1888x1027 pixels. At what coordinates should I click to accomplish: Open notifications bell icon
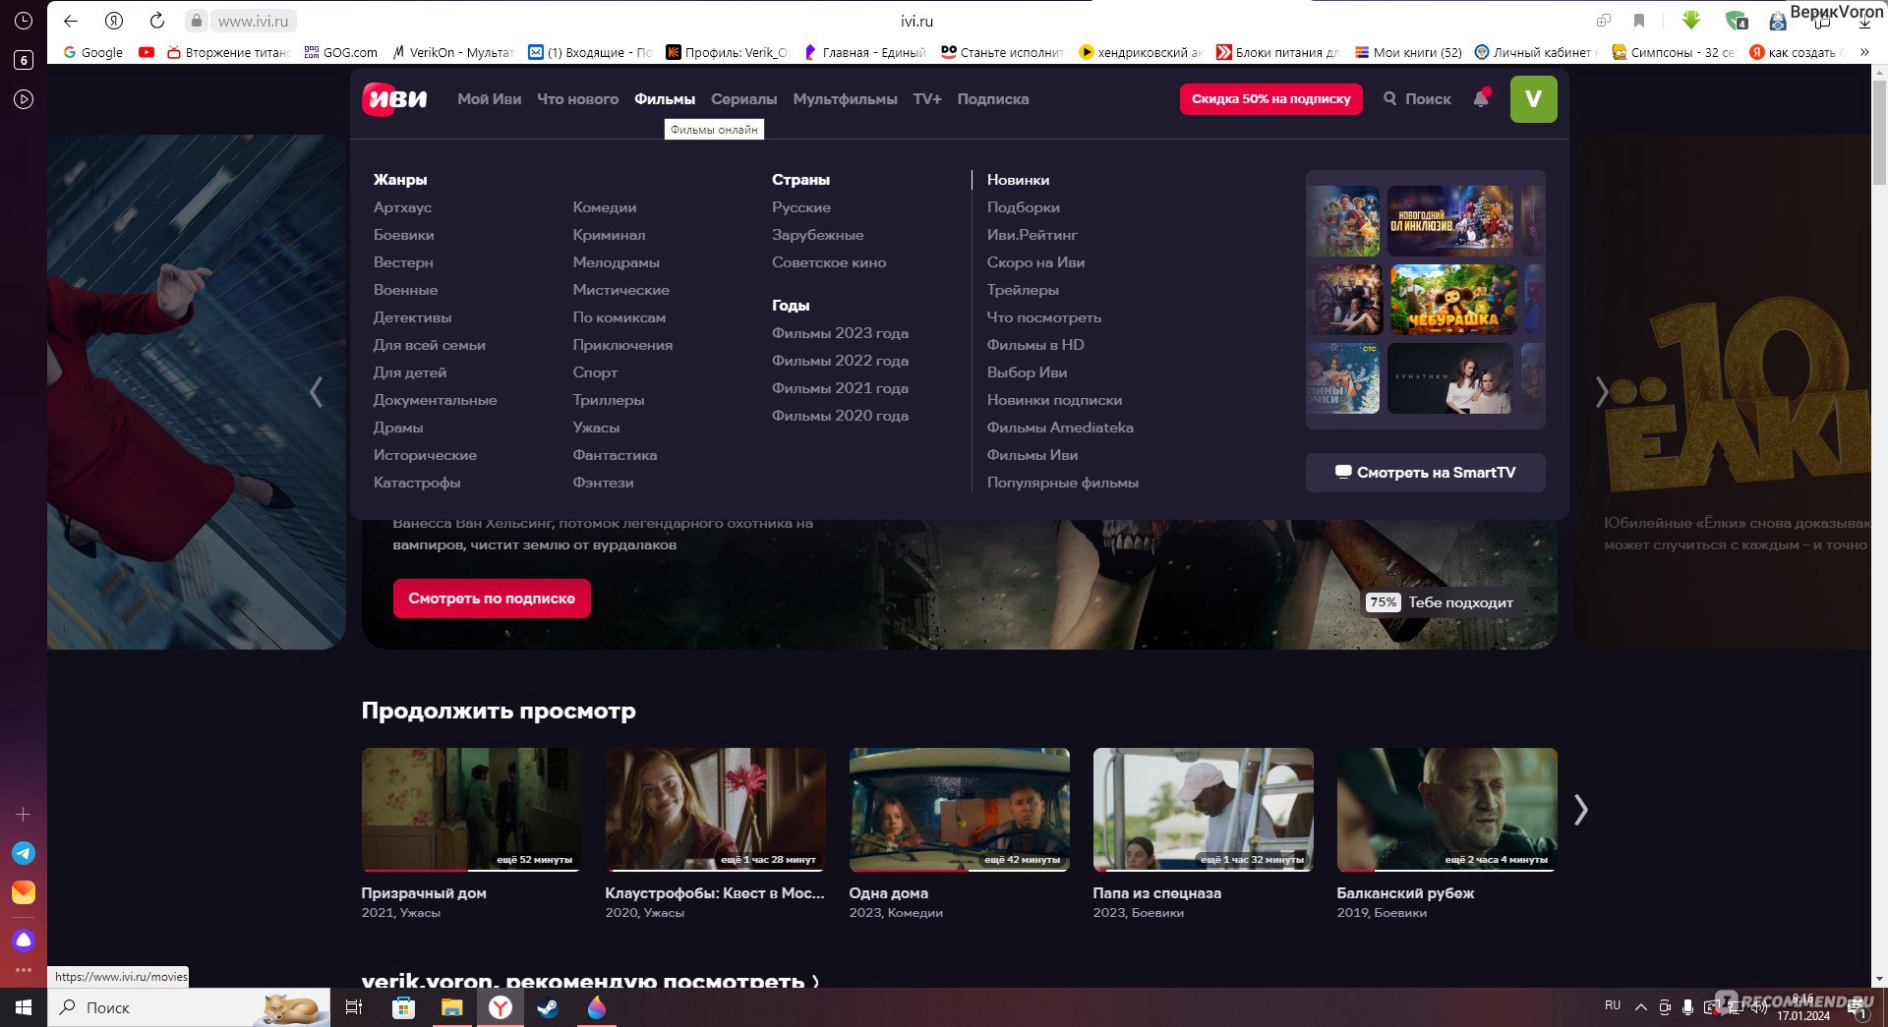[1481, 98]
